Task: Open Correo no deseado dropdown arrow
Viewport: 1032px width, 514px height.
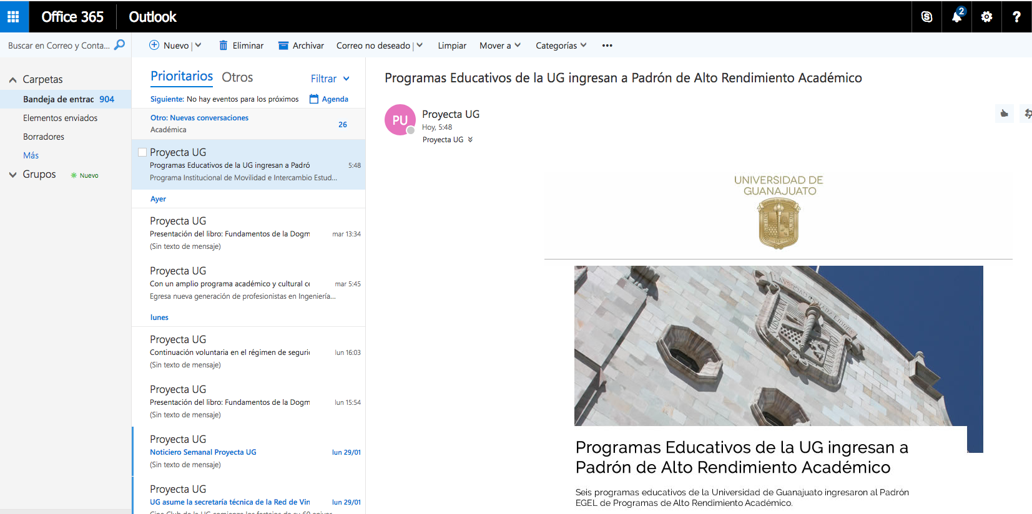Action: (420, 45)
